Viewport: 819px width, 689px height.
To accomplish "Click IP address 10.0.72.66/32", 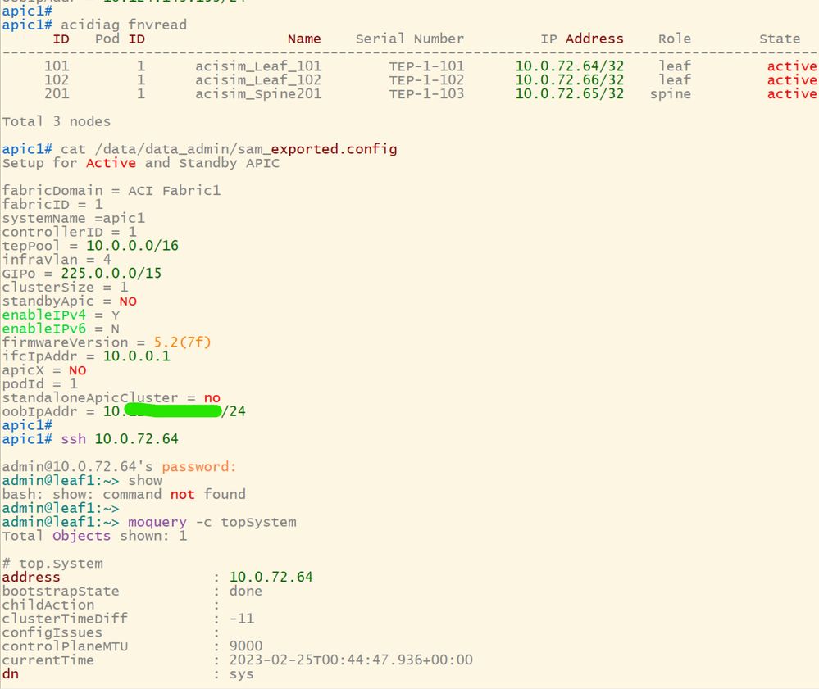I will [569, 79].
